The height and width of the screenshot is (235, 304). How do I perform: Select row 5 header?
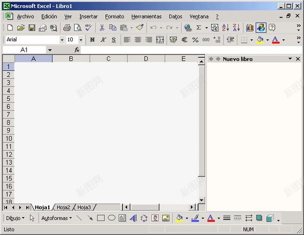(8, 99)
